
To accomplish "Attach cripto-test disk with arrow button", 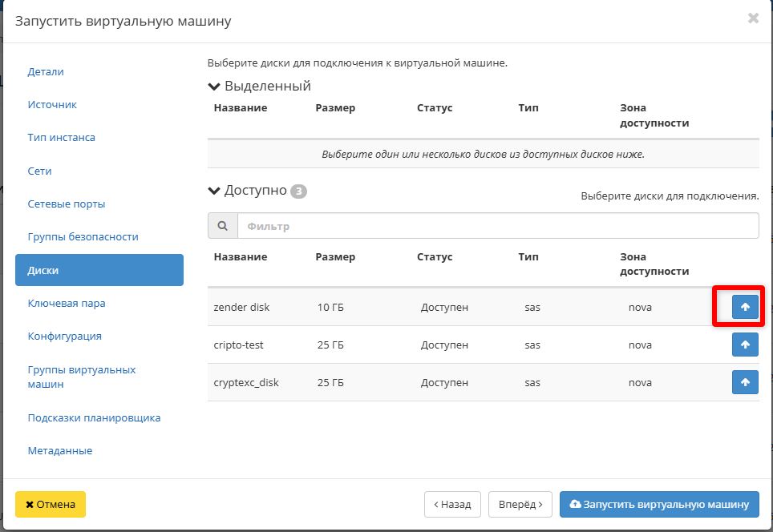I will [x=745, y=345].
